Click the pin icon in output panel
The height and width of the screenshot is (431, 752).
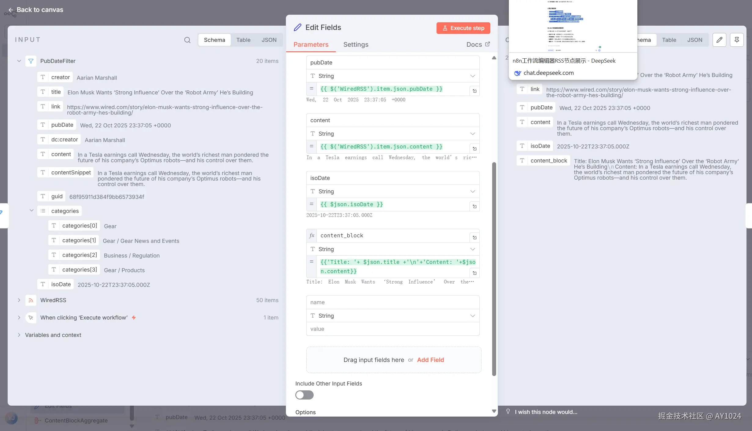click(x=737, y=40)
